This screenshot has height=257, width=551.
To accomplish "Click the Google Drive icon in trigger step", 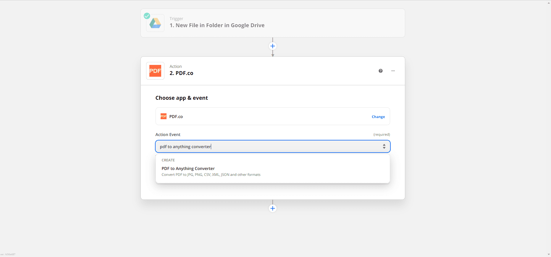I will 155,23.
